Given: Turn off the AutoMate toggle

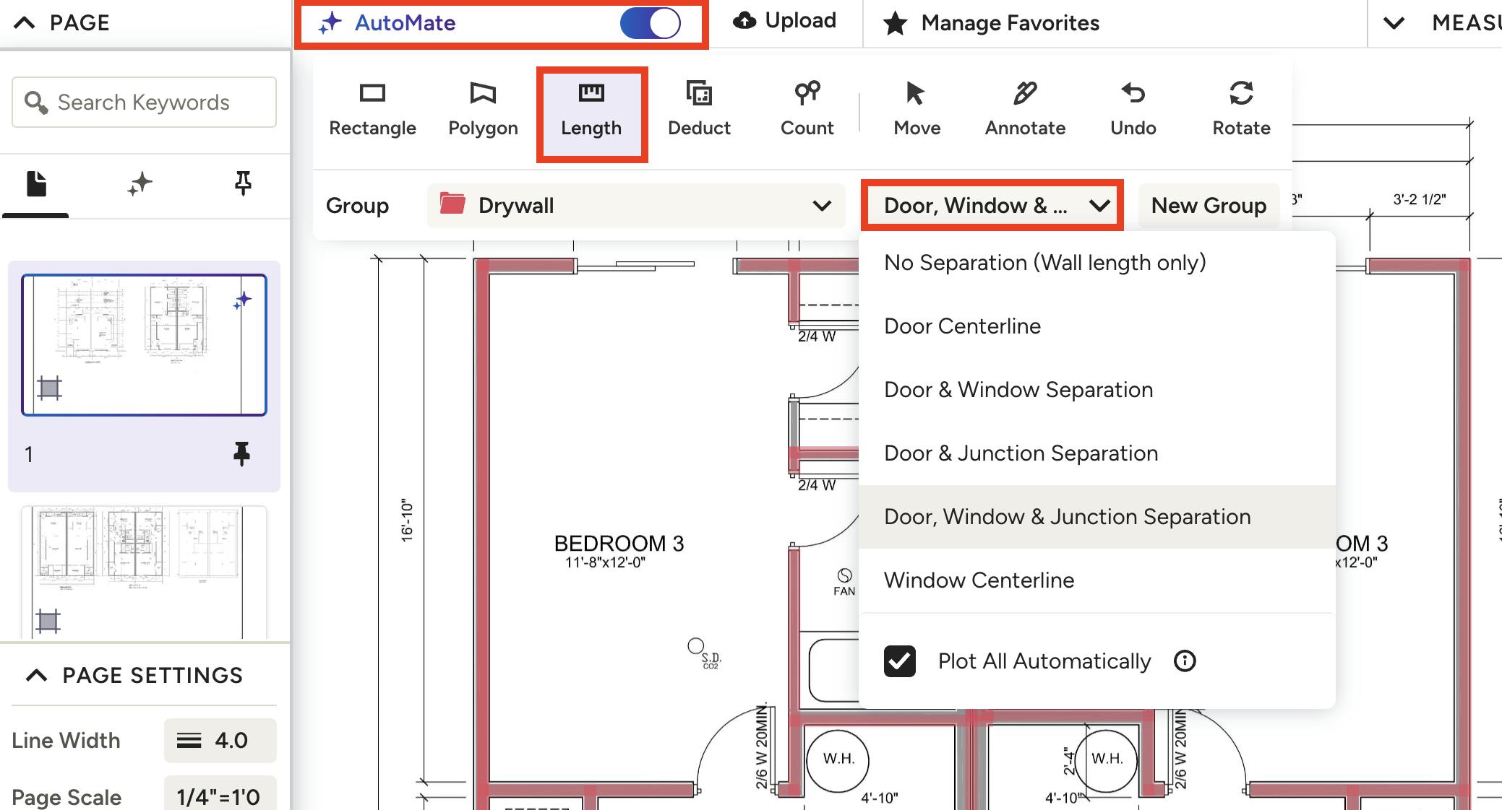Looking at the screenshot, I should pos(650,23).
